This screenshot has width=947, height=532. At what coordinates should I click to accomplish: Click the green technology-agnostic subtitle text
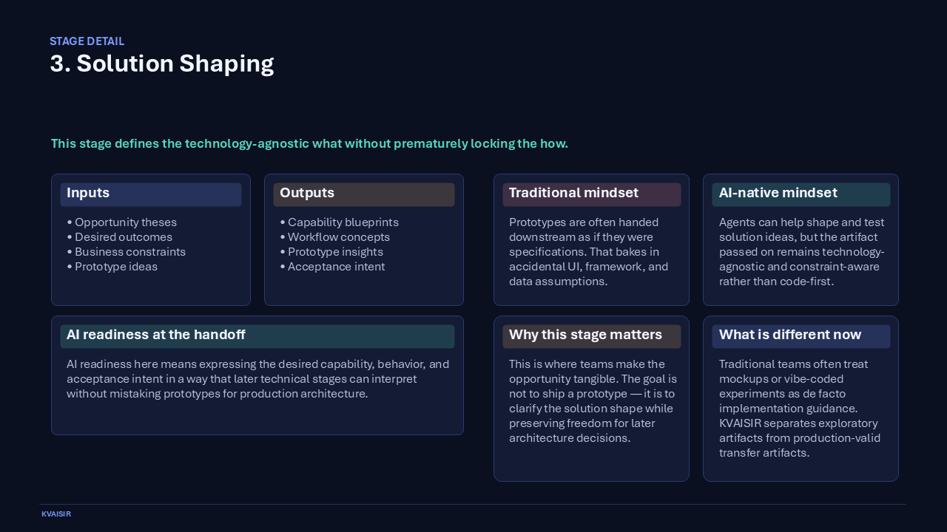coord(309,143)
